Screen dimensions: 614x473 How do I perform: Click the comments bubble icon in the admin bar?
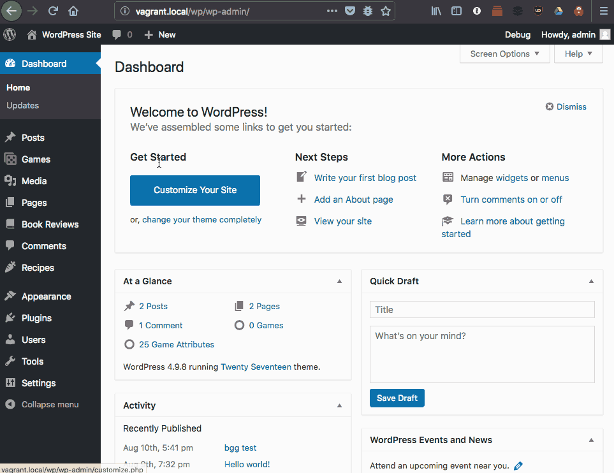click(117, 34)
